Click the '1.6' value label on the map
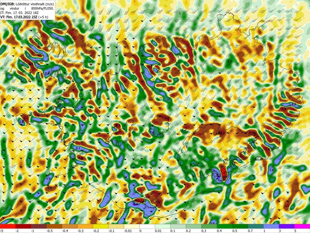Viewport: 310px width, 233px height. 272,170
